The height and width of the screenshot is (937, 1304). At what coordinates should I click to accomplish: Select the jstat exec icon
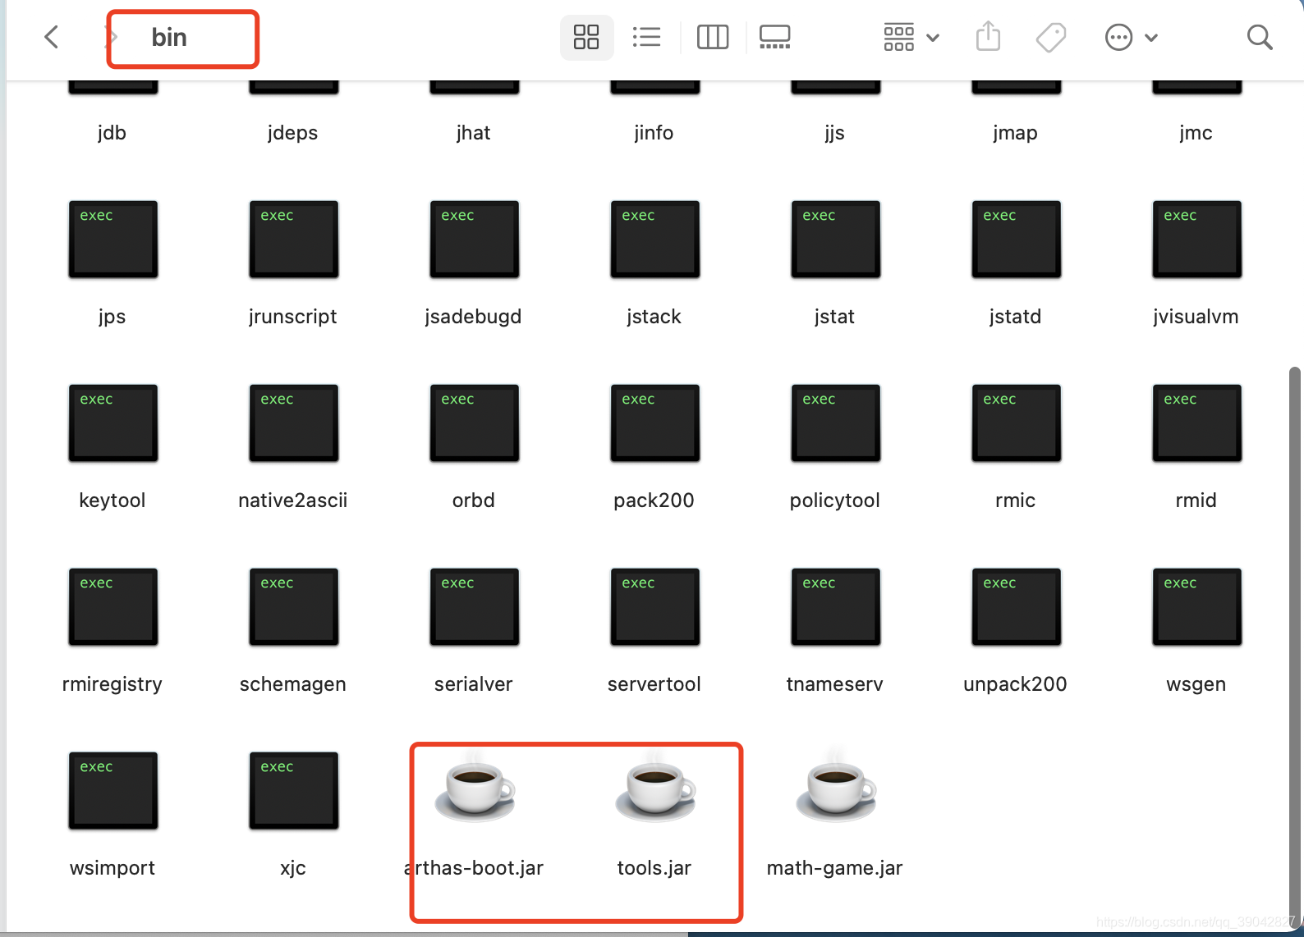[836, 240]
